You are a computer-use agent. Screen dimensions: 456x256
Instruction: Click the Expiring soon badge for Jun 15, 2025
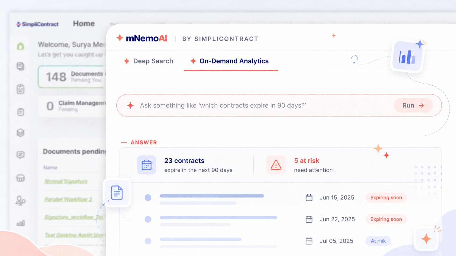386,198
